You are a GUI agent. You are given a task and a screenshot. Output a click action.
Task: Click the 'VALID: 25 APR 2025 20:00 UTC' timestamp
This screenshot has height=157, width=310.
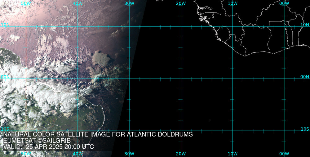tap(49, 147)
